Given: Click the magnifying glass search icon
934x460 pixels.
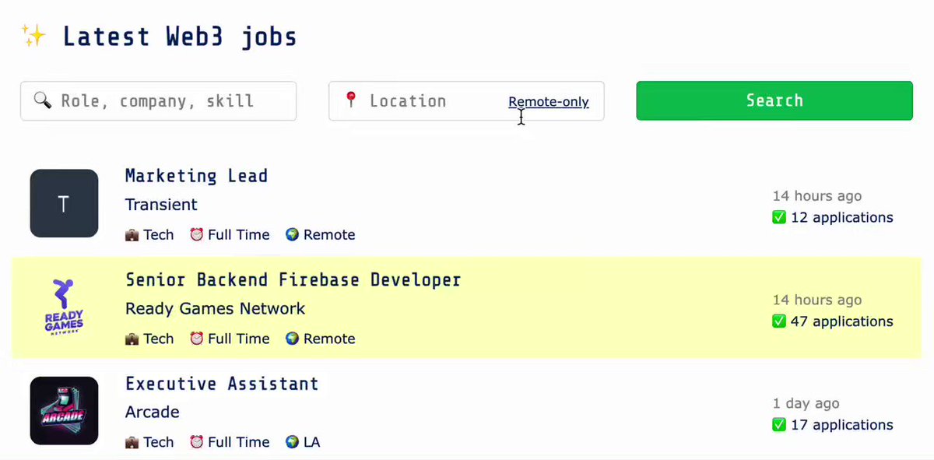Looking at the screenshot, I should tap(42, 100).
